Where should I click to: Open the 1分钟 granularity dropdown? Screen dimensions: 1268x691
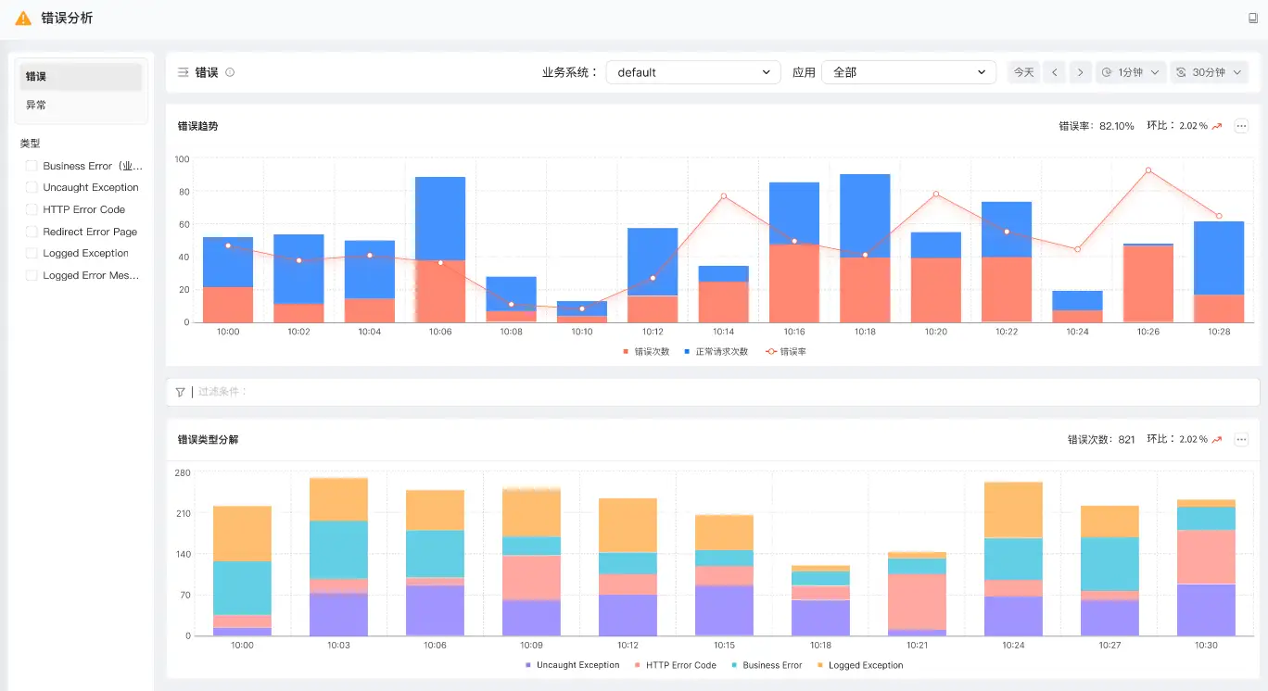[1130, 72]
